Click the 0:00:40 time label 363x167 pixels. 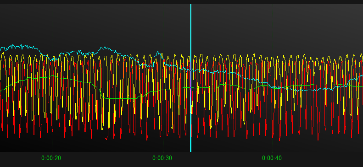pos(272,158)
